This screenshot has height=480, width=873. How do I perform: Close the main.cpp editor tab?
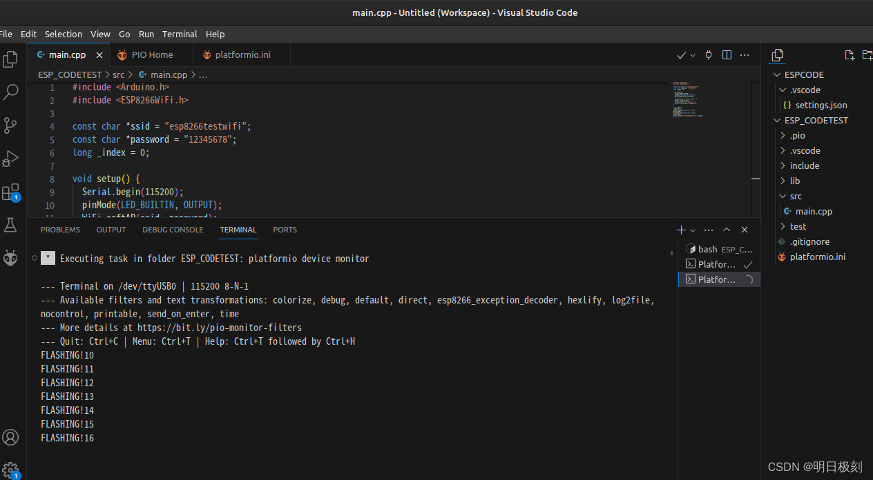point(99,55)
